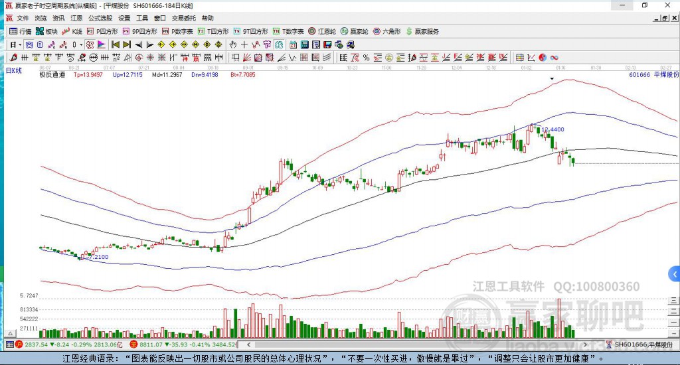Jump to first bar icon
This screenshot has height=365, width=680.
point(116,44)
